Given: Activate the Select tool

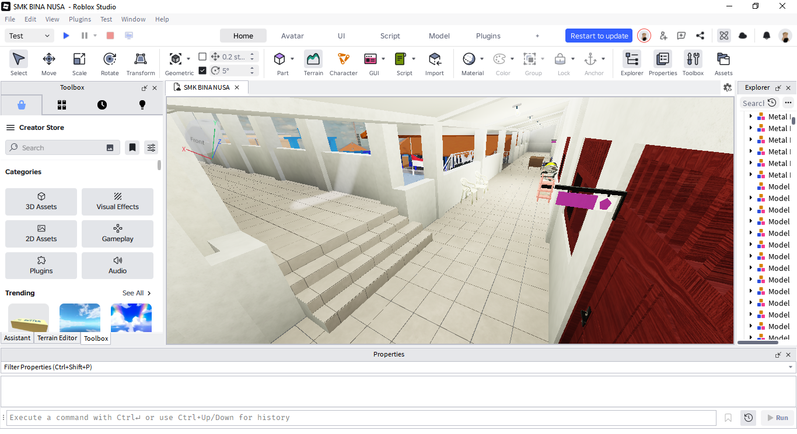Looking at the screenshot, I should coord(19,63).
